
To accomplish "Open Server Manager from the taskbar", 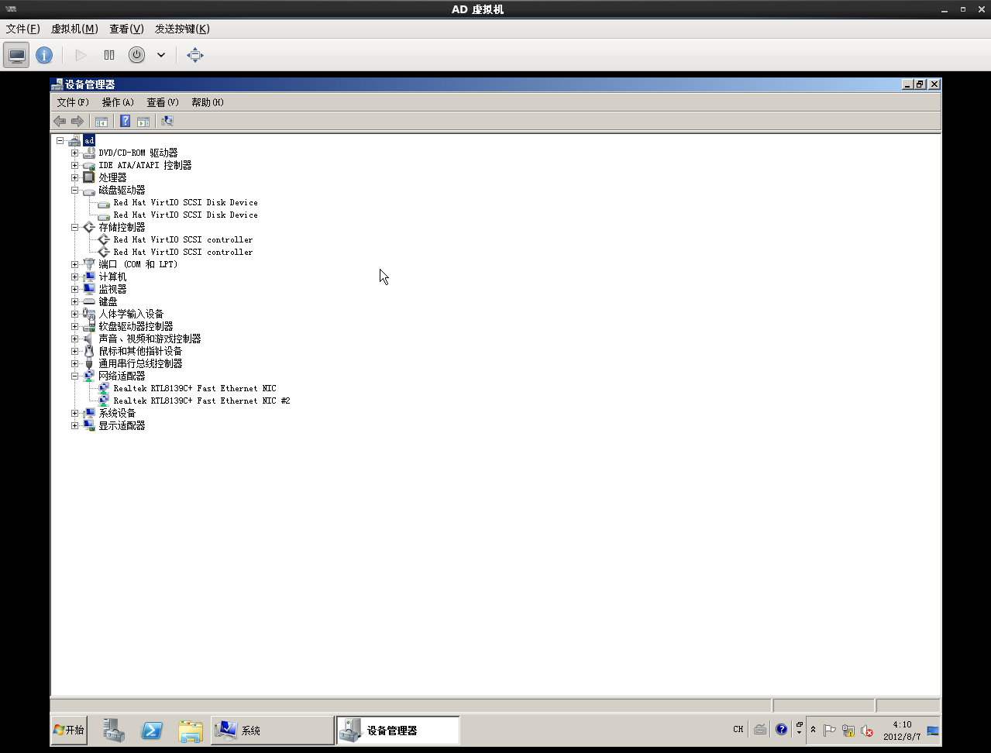I will tap(114, 730).
